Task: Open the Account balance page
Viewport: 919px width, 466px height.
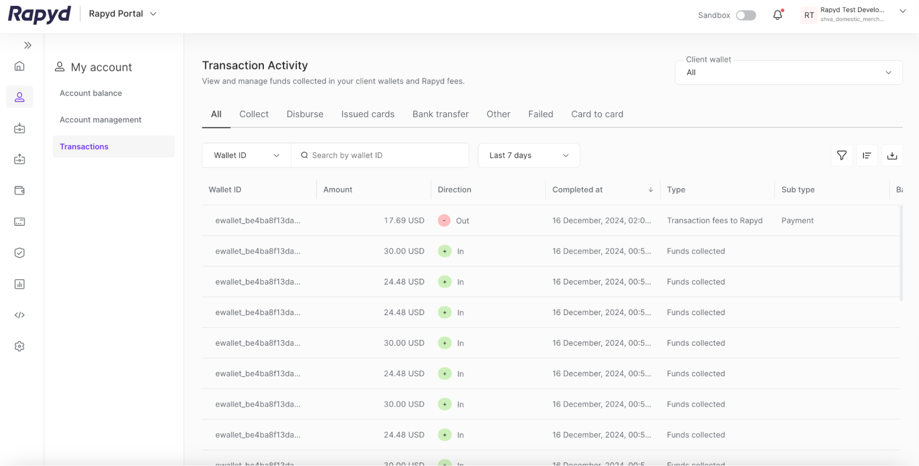Action: tap(91, 93)
